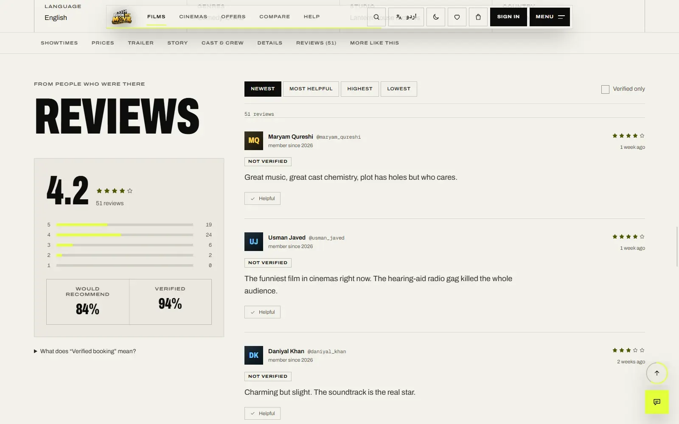Mark Usman Javed's review Helpful
The height and width of the screenshot is (424, 679).
tap(262, 312)
